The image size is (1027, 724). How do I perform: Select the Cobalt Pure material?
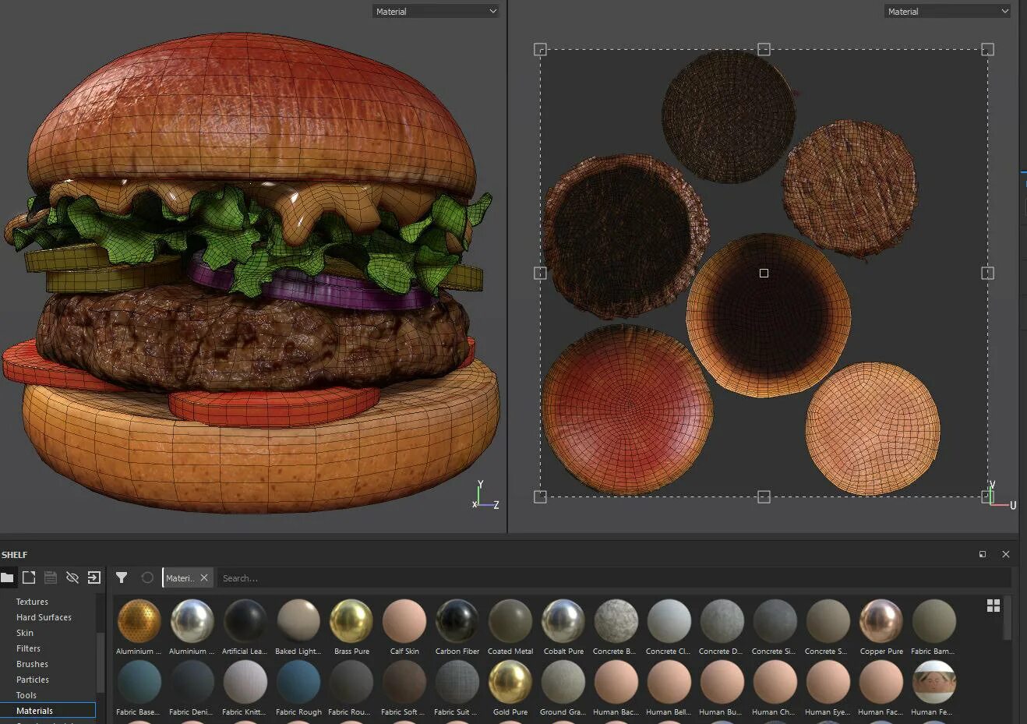click(x=563, y=621)
